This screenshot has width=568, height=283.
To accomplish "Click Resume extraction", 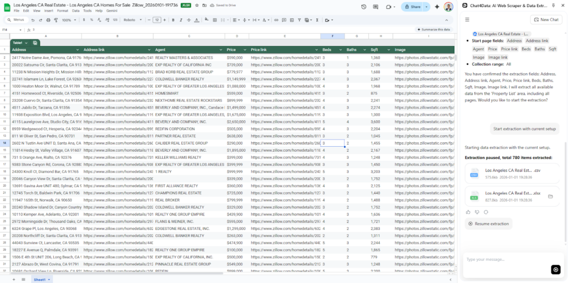I will pos(489,224).
